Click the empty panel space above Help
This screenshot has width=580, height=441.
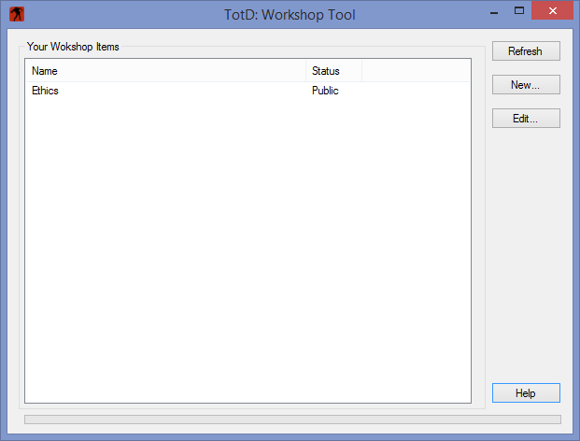pos(526,255)
